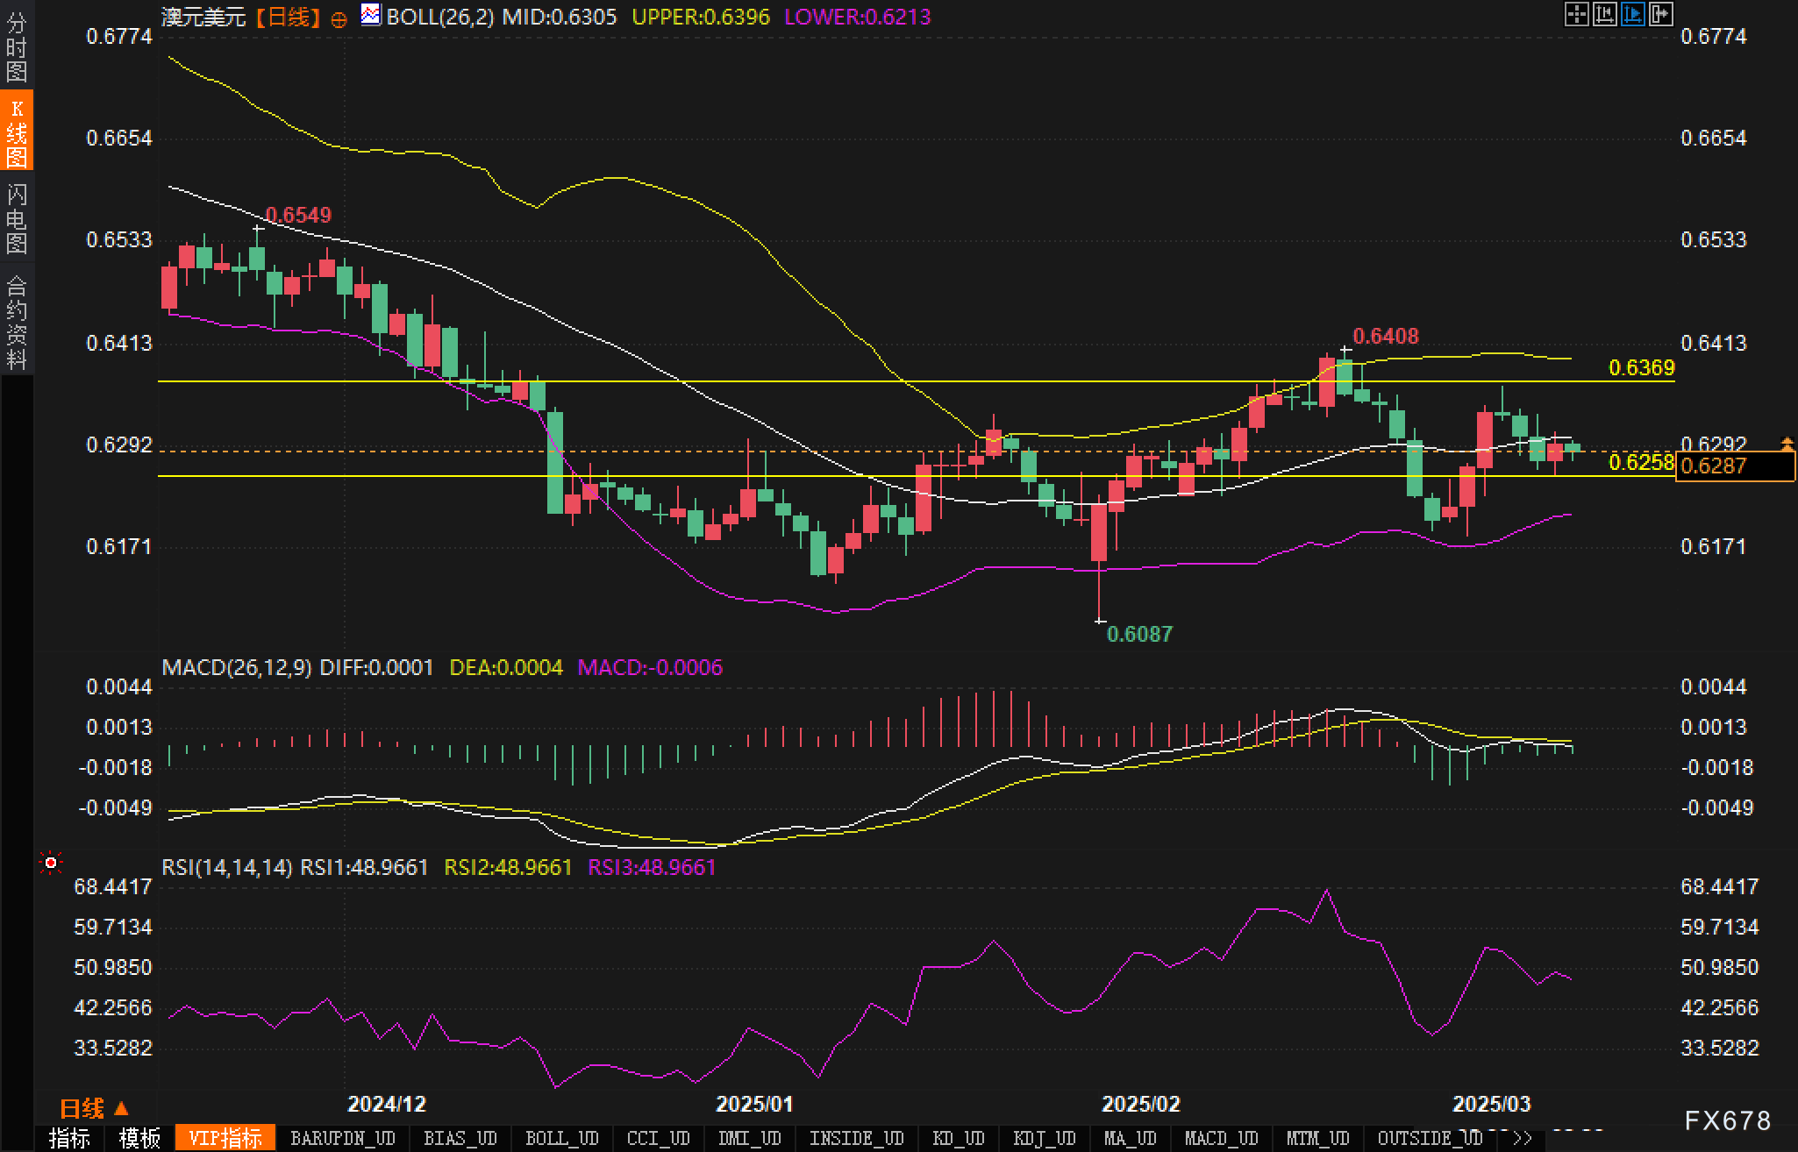Viewport: 1798px width, 1152px height.
Task: Open the 合约资料 side tab
Action: 17,322
